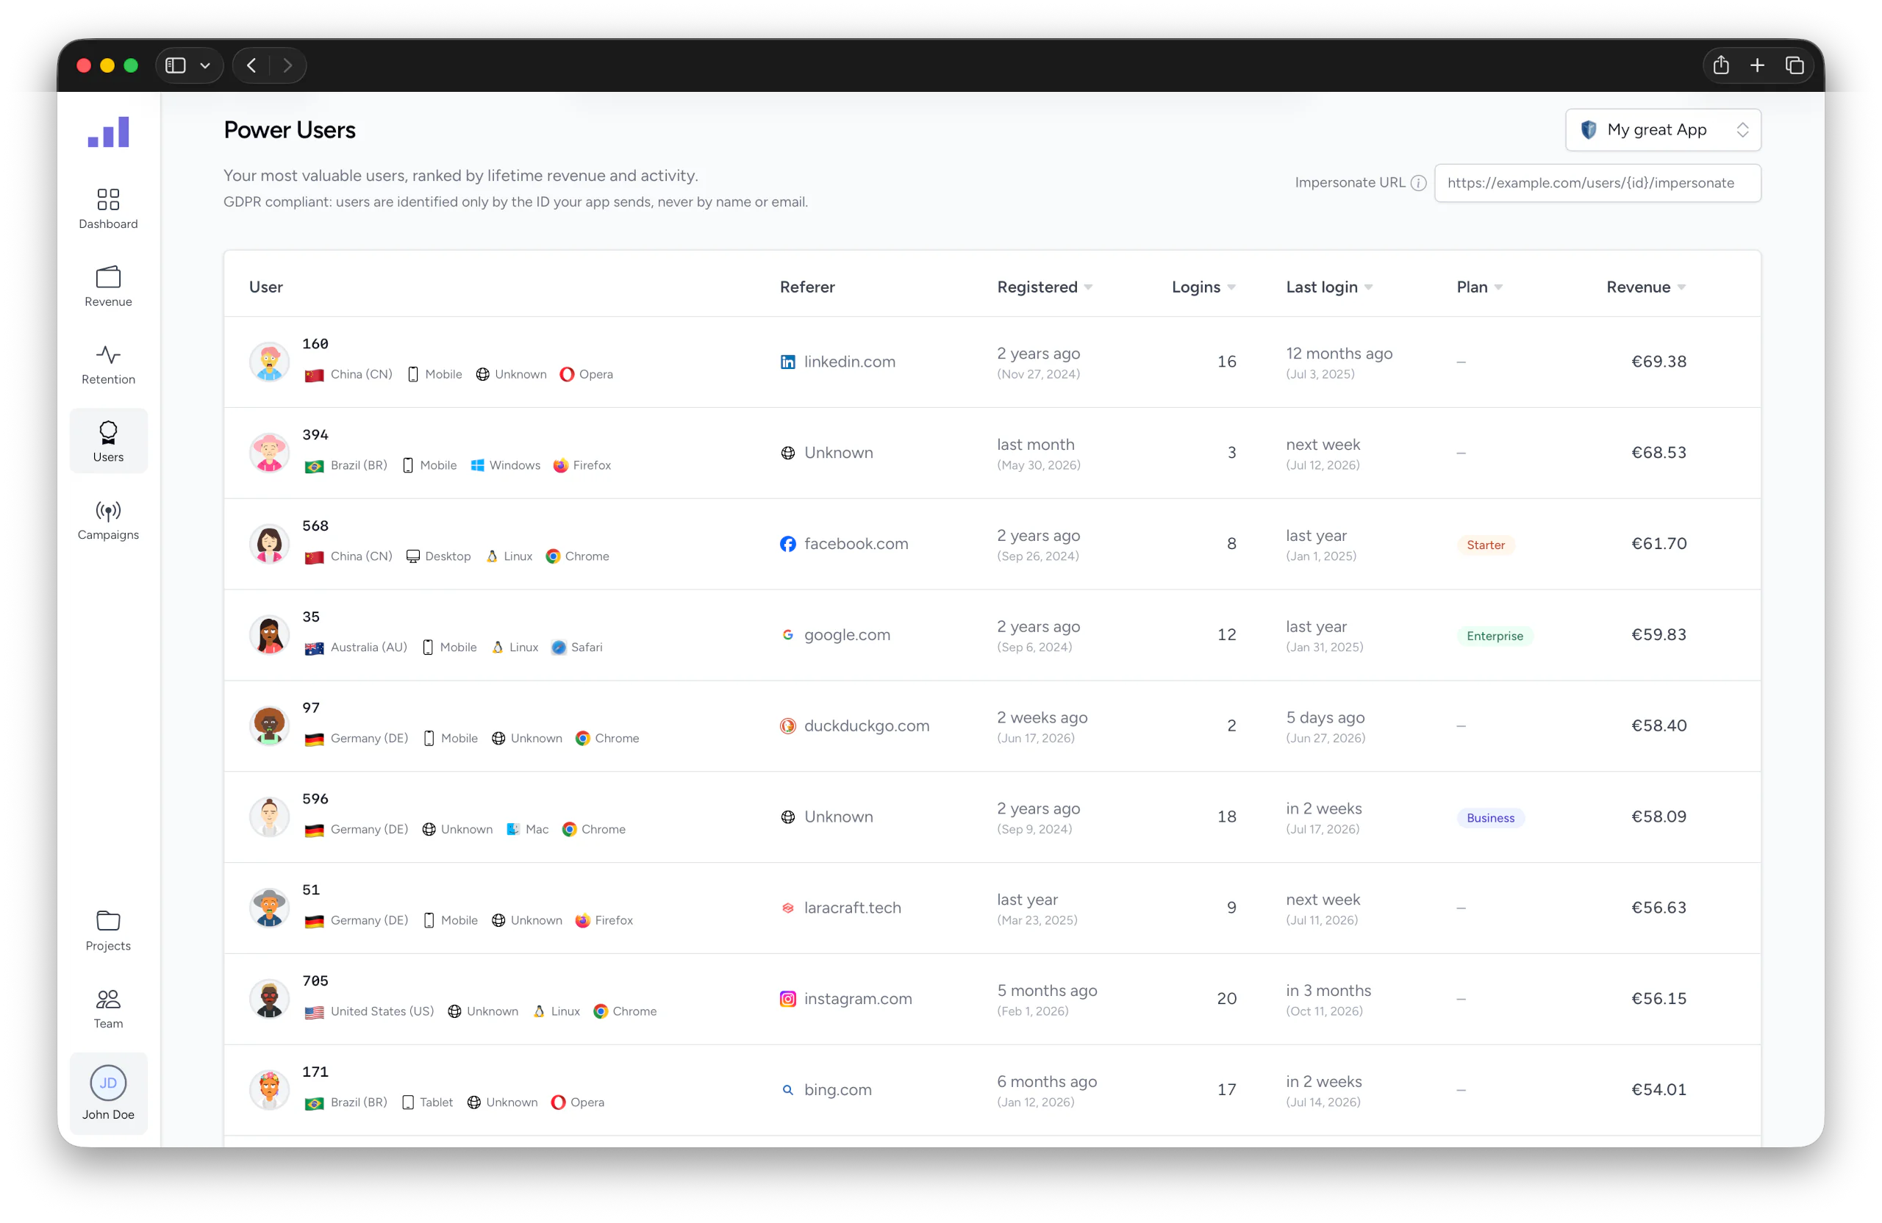1882x1223 pixels.
Task: Click the laracraft.tech referer text
Action: click(853, 908)
